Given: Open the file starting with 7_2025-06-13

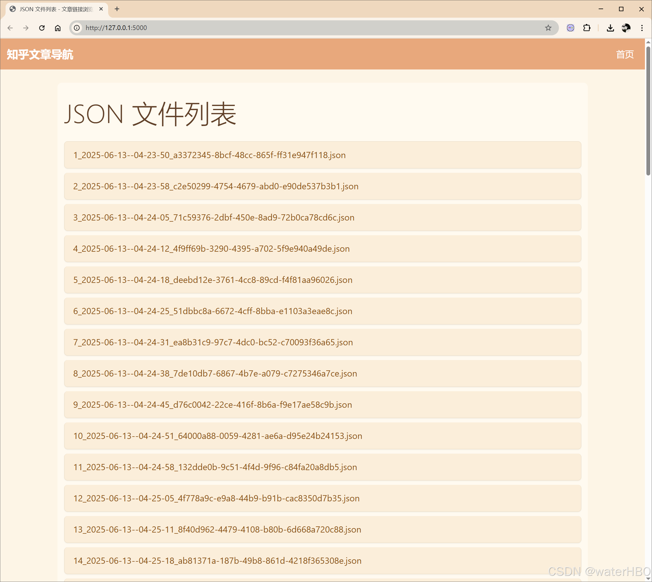Looking at the screenshot, I should [213, 342].
